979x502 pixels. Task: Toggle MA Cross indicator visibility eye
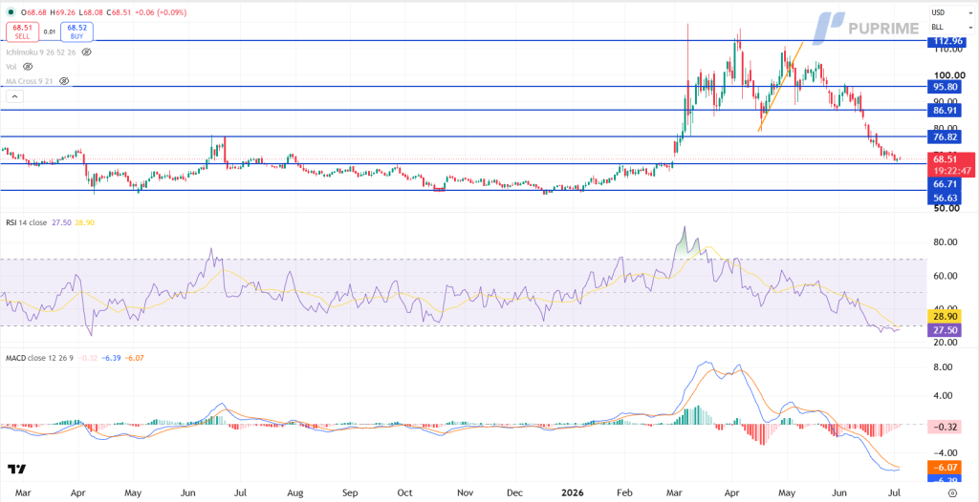tap(64, 81)
